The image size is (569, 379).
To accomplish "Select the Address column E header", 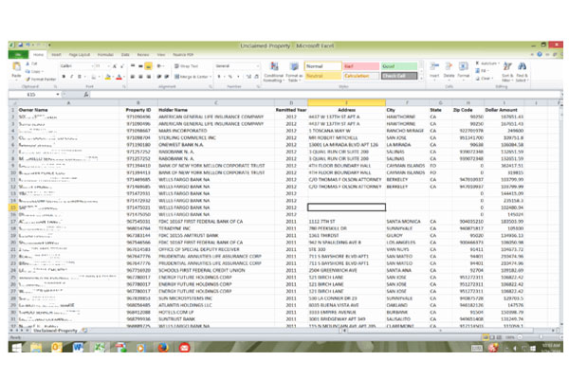I will (346, 103).
